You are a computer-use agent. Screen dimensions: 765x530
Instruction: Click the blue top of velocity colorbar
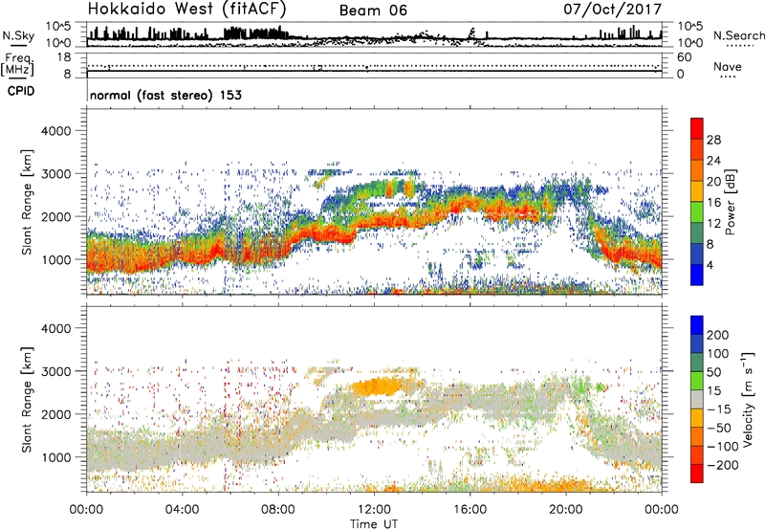pyautogui.click(x=697, y=325)
